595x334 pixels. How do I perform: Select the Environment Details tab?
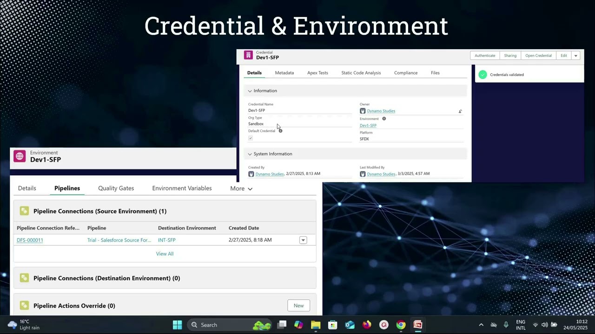pyautogui.click(x=27, y=188)
